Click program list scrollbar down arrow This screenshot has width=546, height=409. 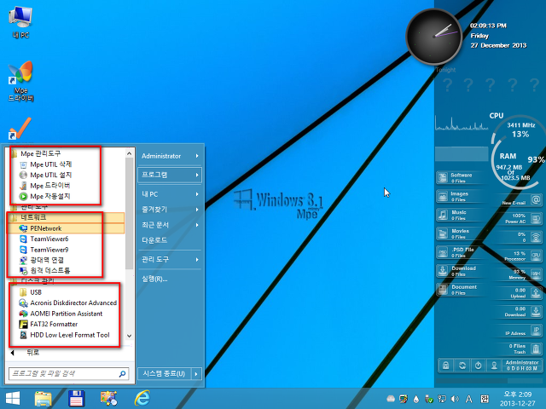point(129,336)
